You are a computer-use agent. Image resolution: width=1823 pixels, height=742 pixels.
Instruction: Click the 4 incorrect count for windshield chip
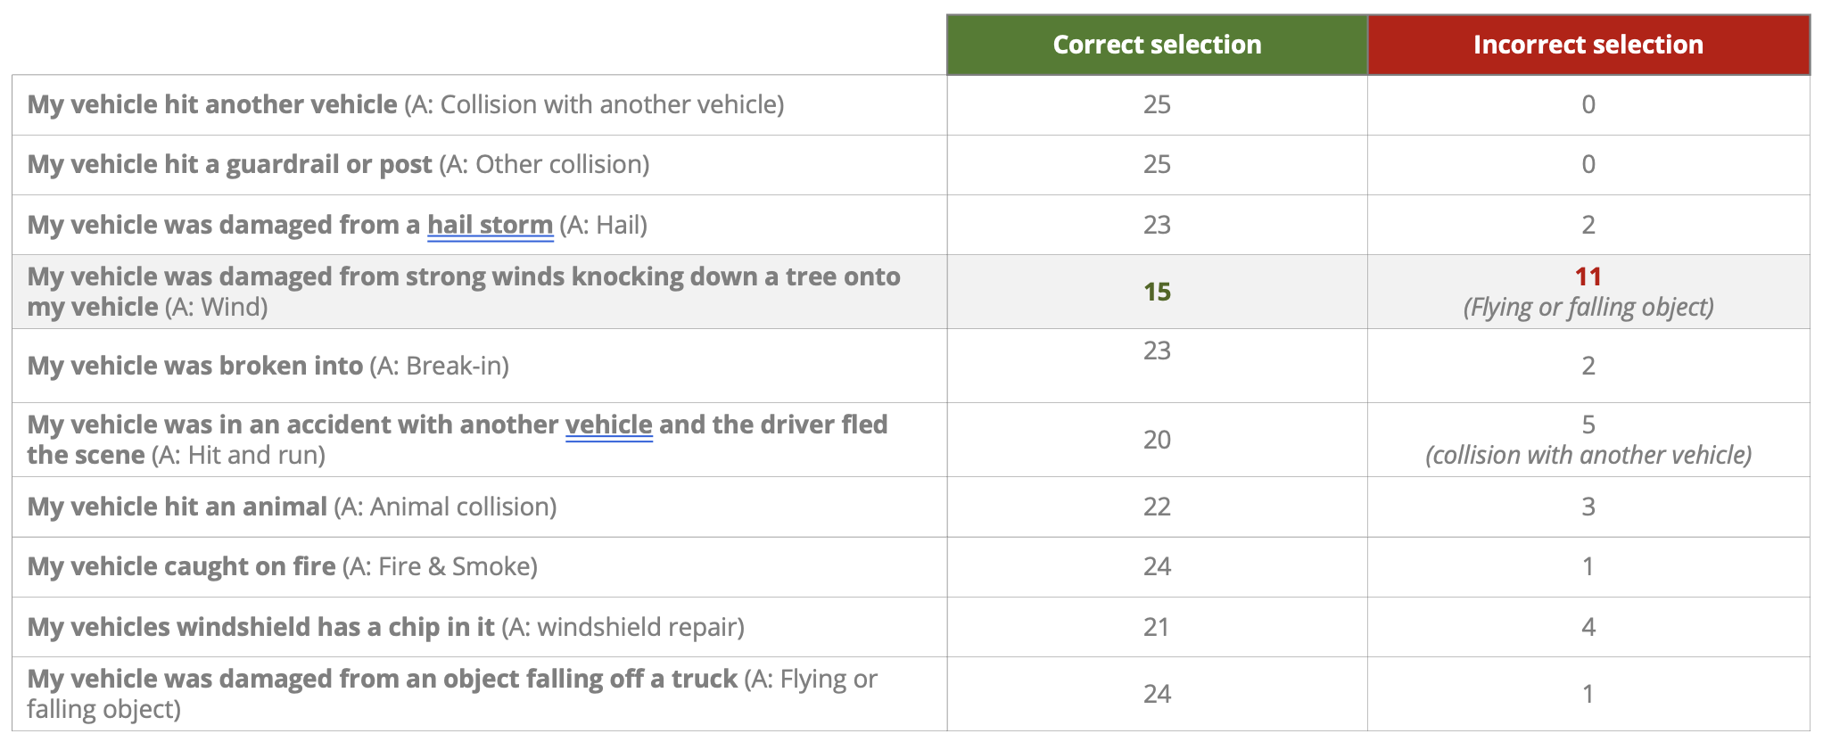(x=1588, y=627)
